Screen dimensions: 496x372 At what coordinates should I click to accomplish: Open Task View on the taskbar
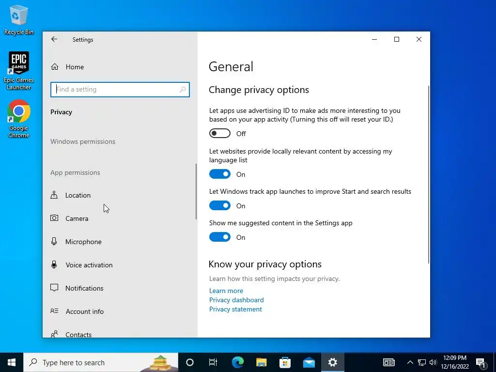click(213, 362)
